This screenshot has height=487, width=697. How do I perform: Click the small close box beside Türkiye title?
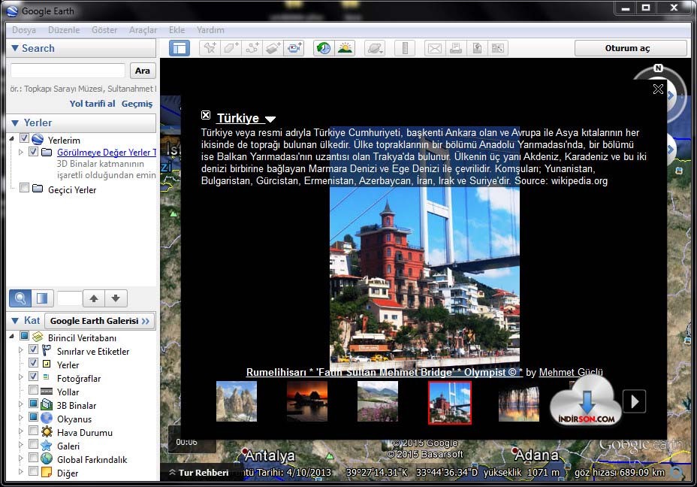click(x=206, y=115)
